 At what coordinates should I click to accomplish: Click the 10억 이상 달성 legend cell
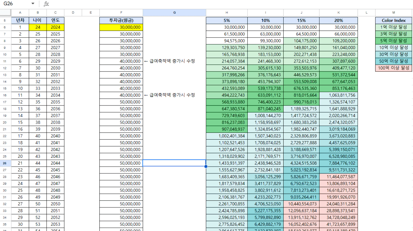(x=393, y=48)
